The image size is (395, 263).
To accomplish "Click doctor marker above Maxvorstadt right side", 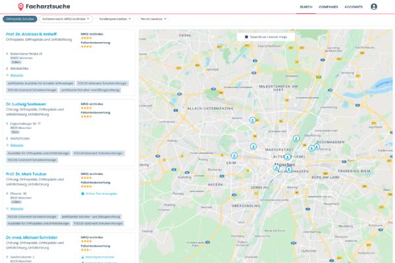I will click(x=296, y=139).
